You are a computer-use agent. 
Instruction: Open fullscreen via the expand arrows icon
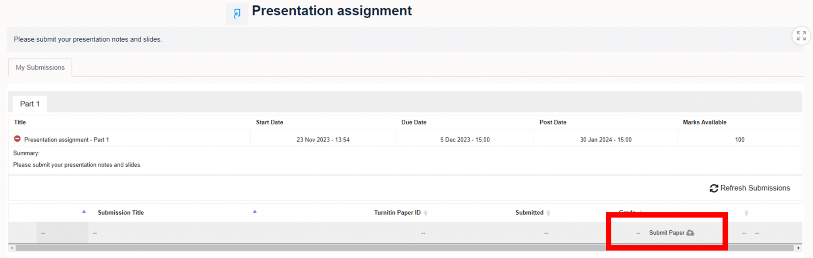tap(801, 35)
